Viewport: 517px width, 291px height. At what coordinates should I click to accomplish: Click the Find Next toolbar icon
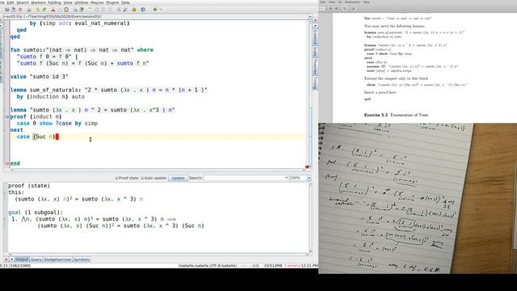click(x=82, y=10)
